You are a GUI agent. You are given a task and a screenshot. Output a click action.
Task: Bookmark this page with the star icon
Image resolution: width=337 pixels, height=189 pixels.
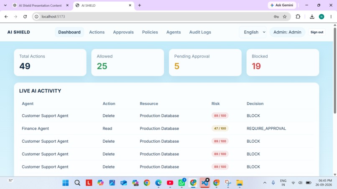285,17
